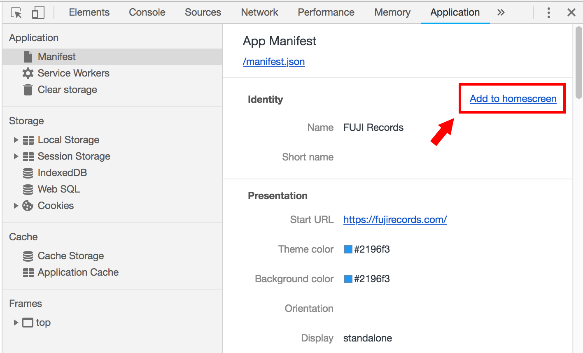Click the Add to homescreen link
This screenshot has height=353, width=583.
click(x=513, y=99)
